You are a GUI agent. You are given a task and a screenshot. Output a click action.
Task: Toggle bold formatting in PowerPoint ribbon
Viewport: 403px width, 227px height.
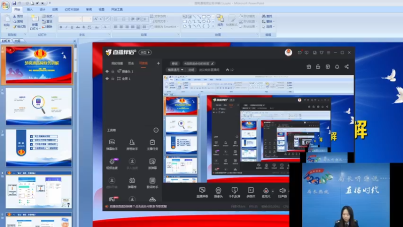(60, 27)
